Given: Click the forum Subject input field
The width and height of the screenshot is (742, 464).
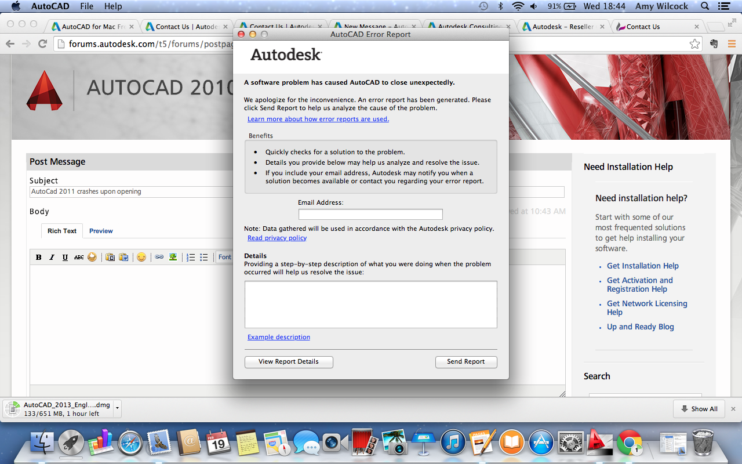Looking at the screenshot, I should tap(297, 192).
